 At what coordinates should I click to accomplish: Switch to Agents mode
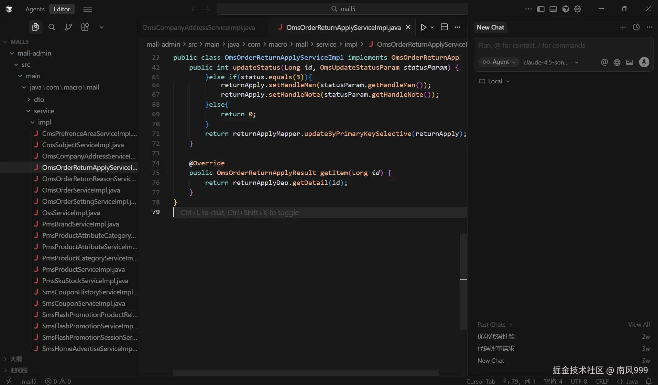(x=35, y=9)
